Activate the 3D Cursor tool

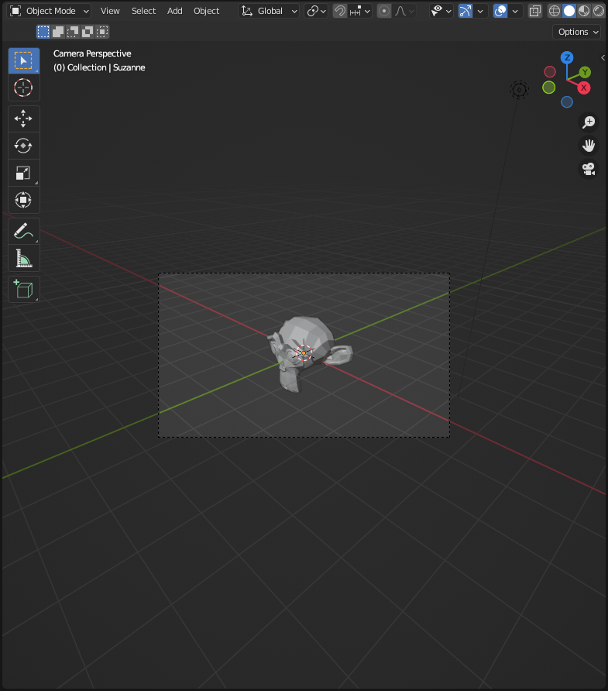coord(24,88)
